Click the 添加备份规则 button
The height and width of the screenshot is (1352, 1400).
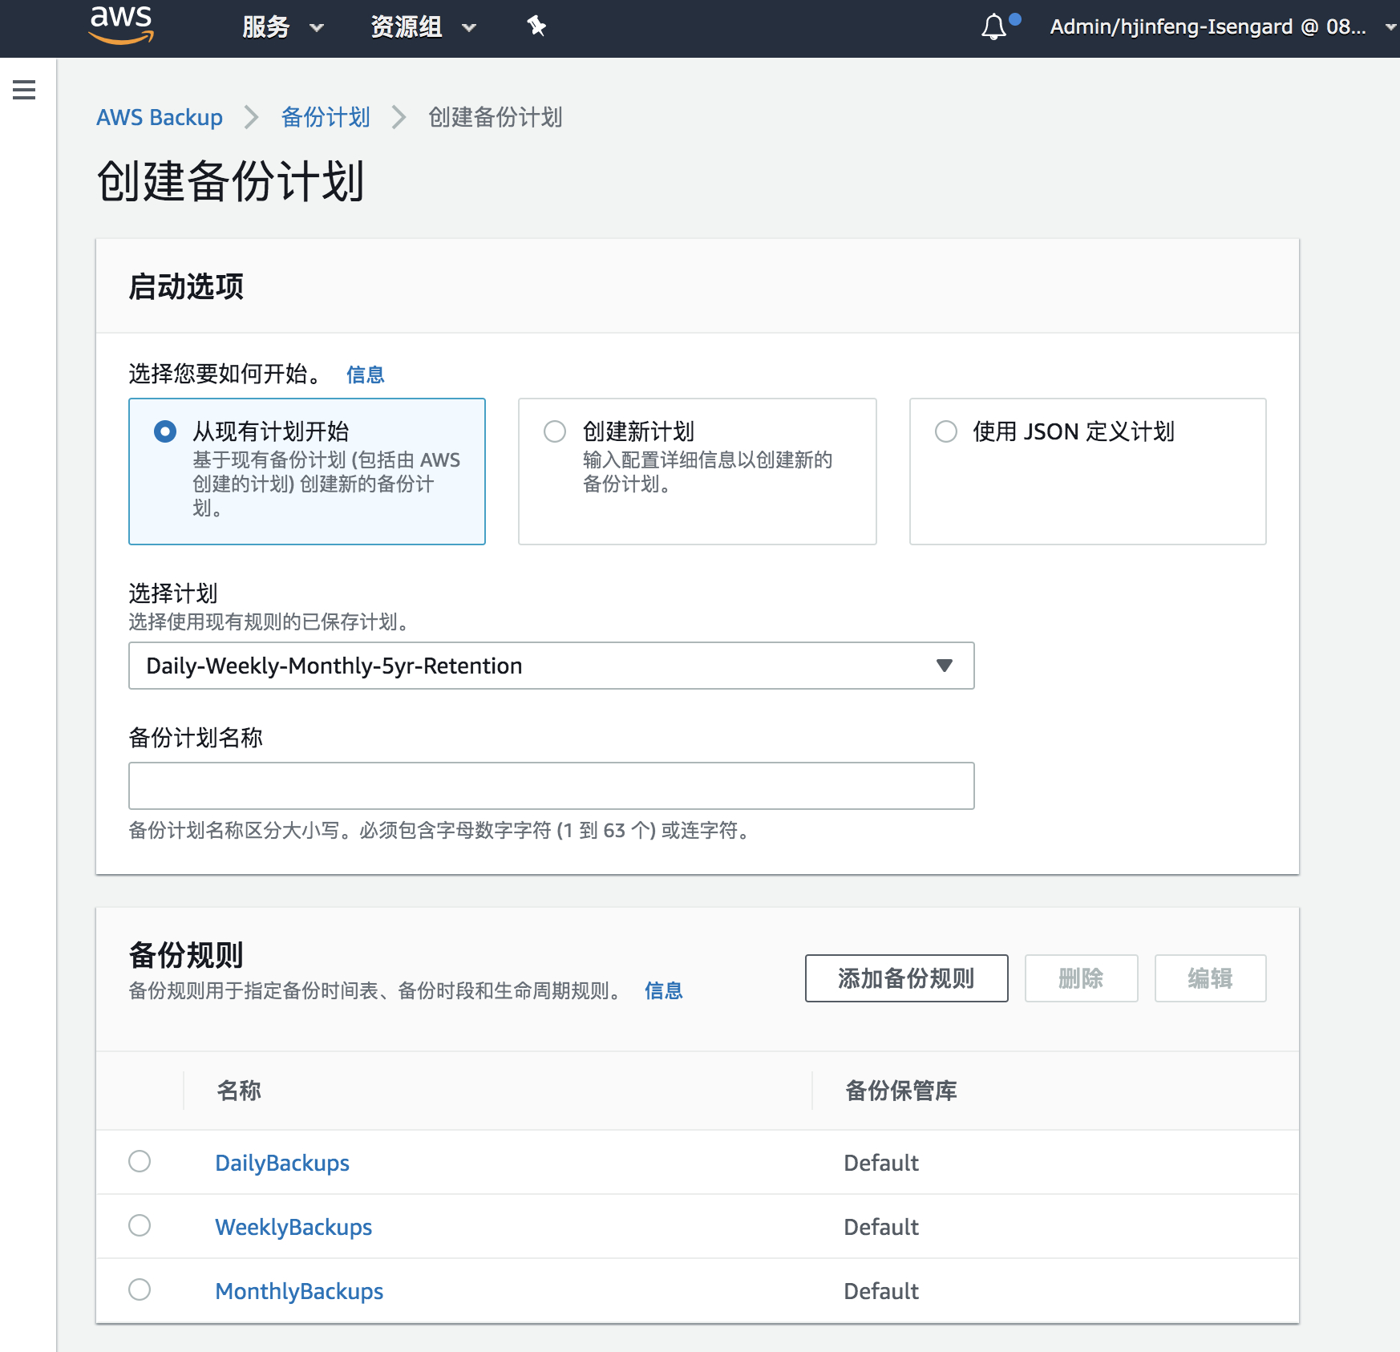[x=907, y=978]
